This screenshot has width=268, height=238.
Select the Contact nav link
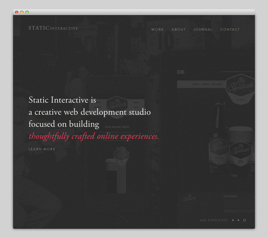[x=230, y=30]
